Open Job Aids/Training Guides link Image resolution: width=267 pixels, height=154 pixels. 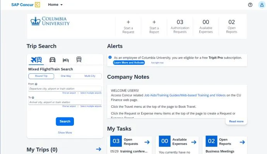[x=185, y=95]
